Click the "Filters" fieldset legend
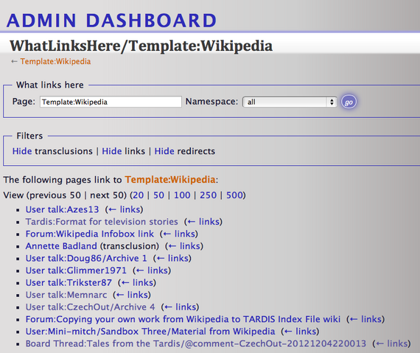The width and height of the screenshot is (420, 353). (x=29, y=136)
